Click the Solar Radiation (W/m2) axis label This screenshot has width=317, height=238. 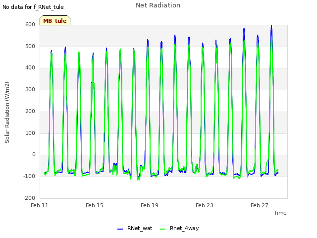[x=7, y=113]
